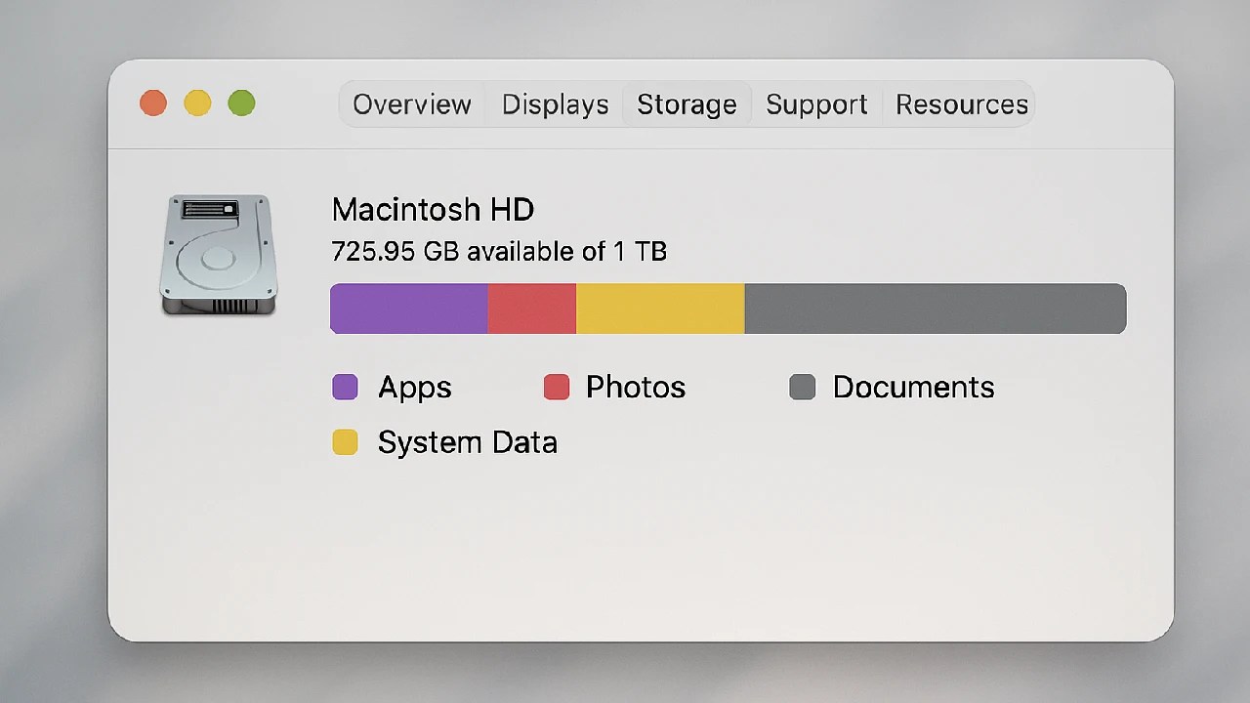Click the purple Apps segment in storage bar
Viewport: 1250px width, 703px height.
(409, 309)
